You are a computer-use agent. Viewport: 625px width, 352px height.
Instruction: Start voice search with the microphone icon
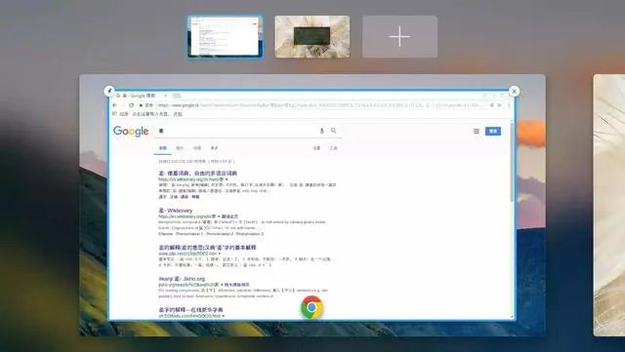point(322,131)
